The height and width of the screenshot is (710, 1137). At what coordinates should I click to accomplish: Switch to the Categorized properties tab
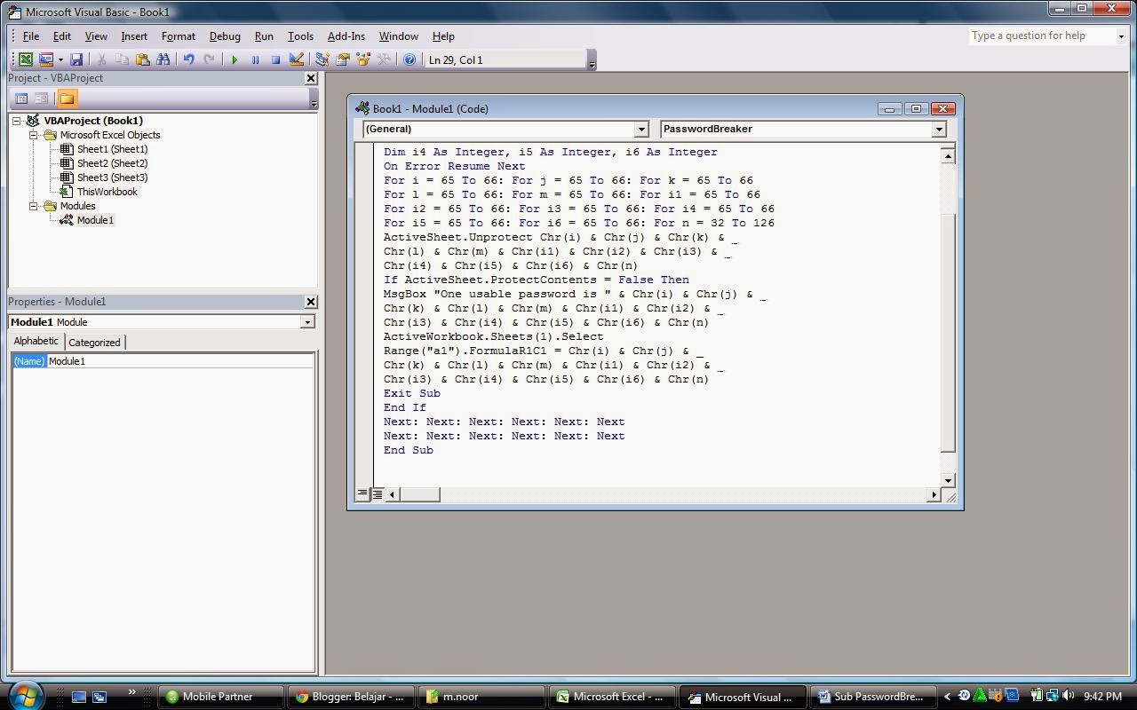(x=94, y=343)
